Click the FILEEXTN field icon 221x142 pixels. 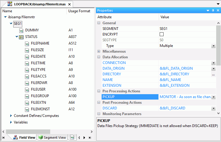click(x=27, y=103)
